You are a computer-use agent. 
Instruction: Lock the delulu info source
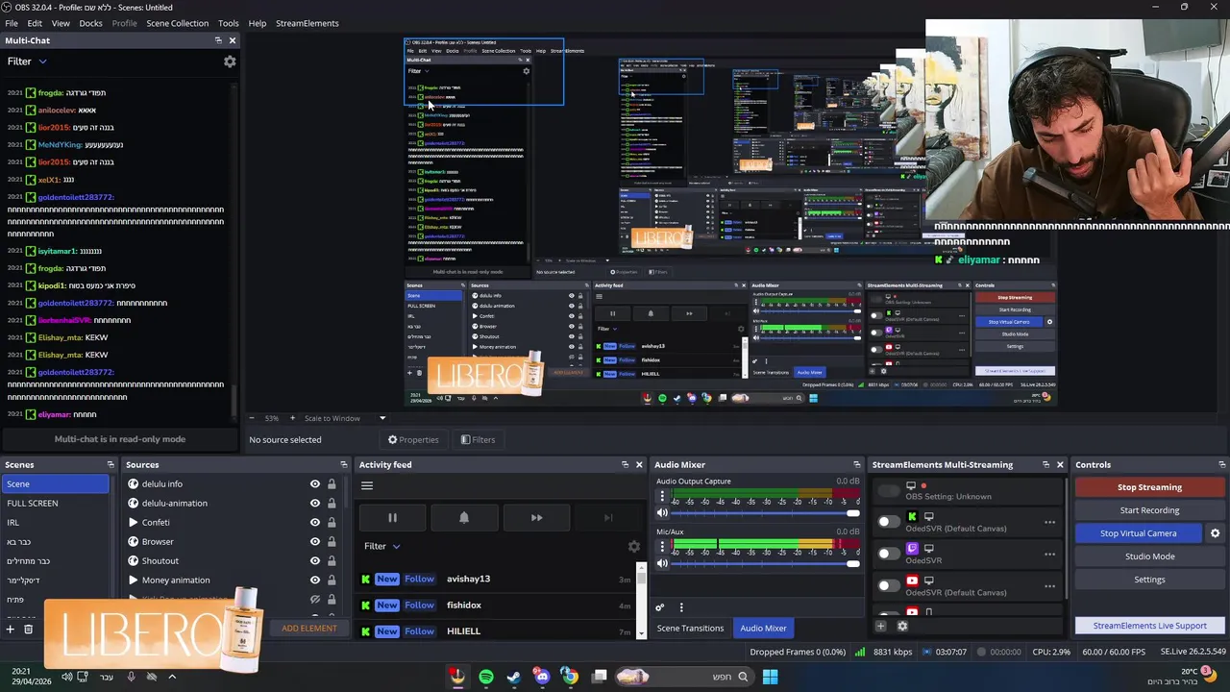point(332,484)
